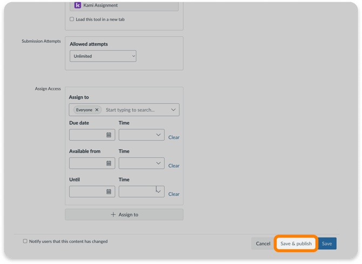Focus the Until date input field
Viewport: 362px width, 264px height.
92,192
